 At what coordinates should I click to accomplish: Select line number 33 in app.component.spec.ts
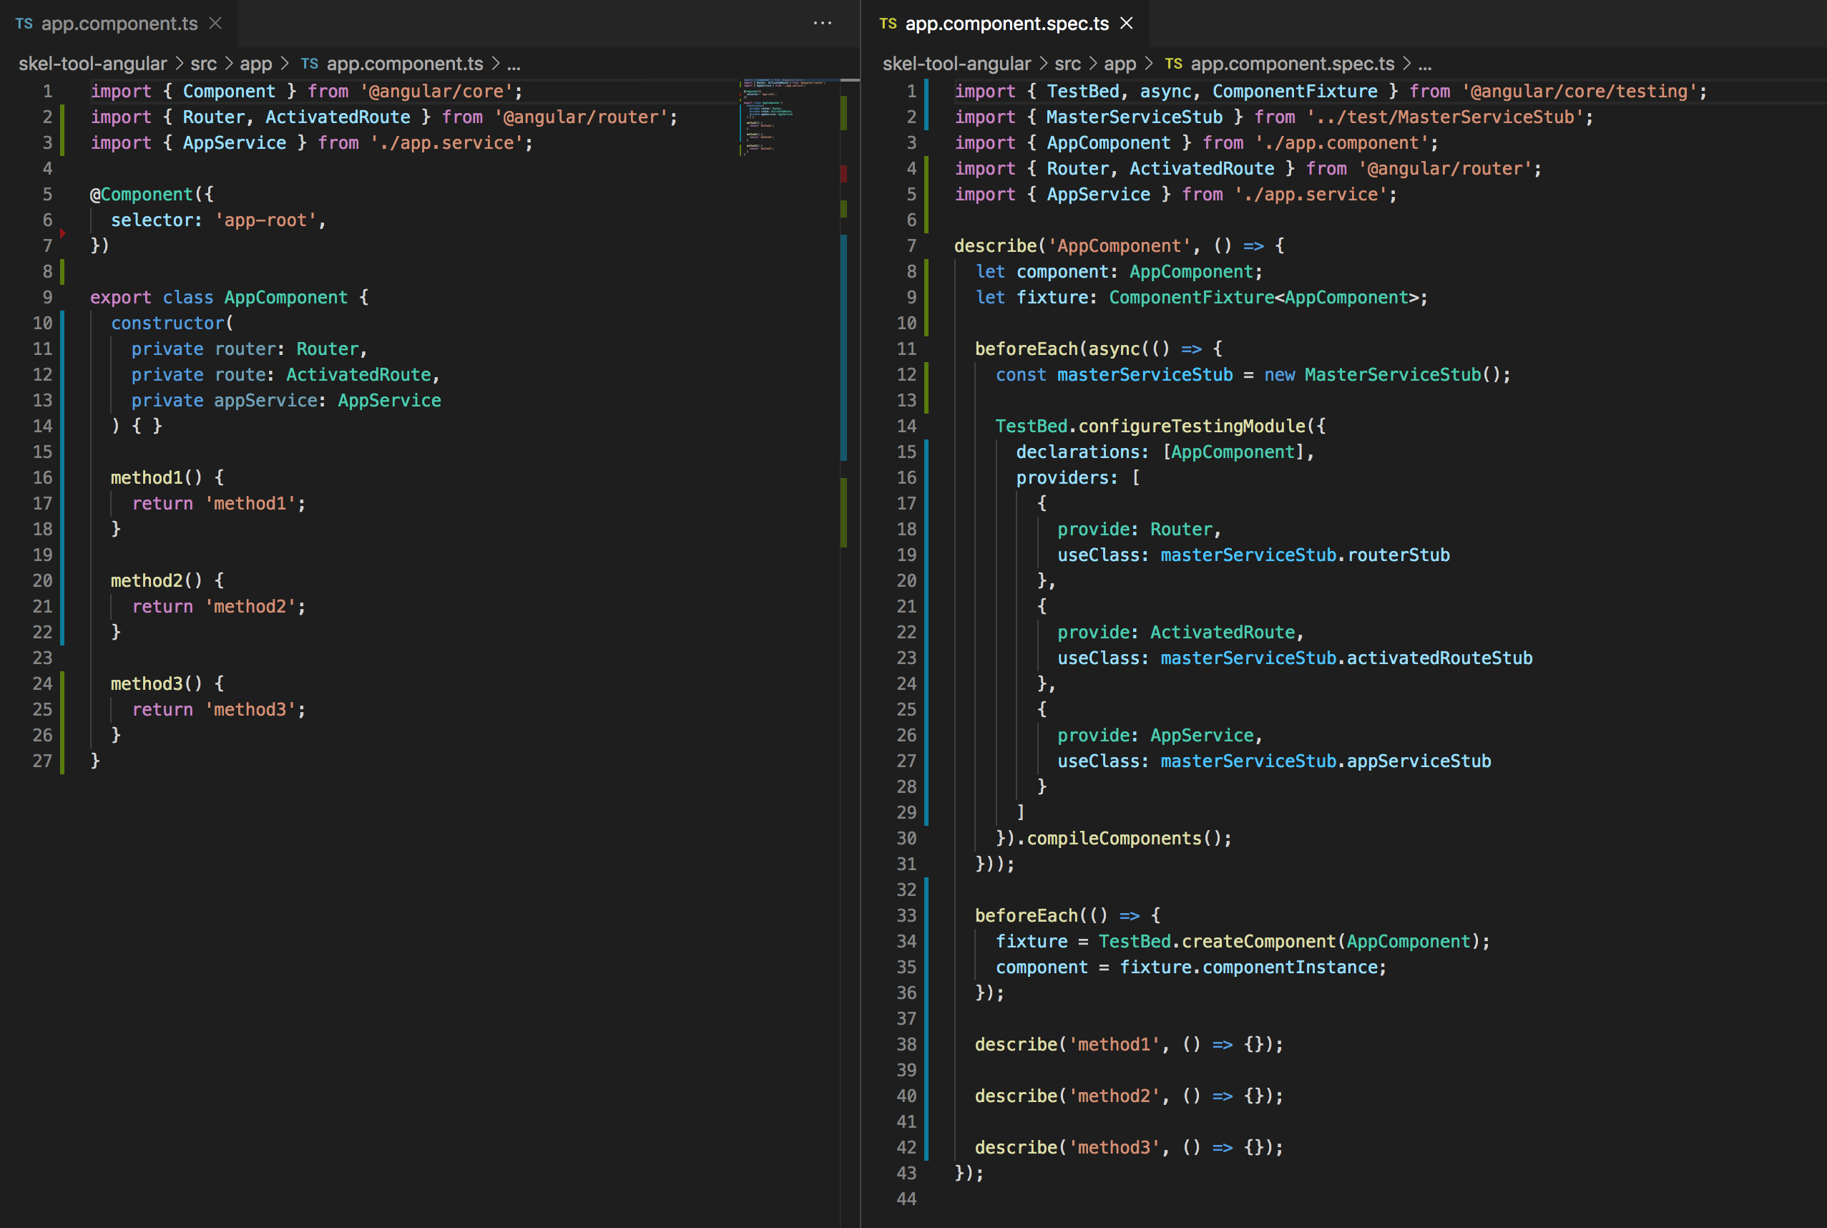tap(906, 915)
